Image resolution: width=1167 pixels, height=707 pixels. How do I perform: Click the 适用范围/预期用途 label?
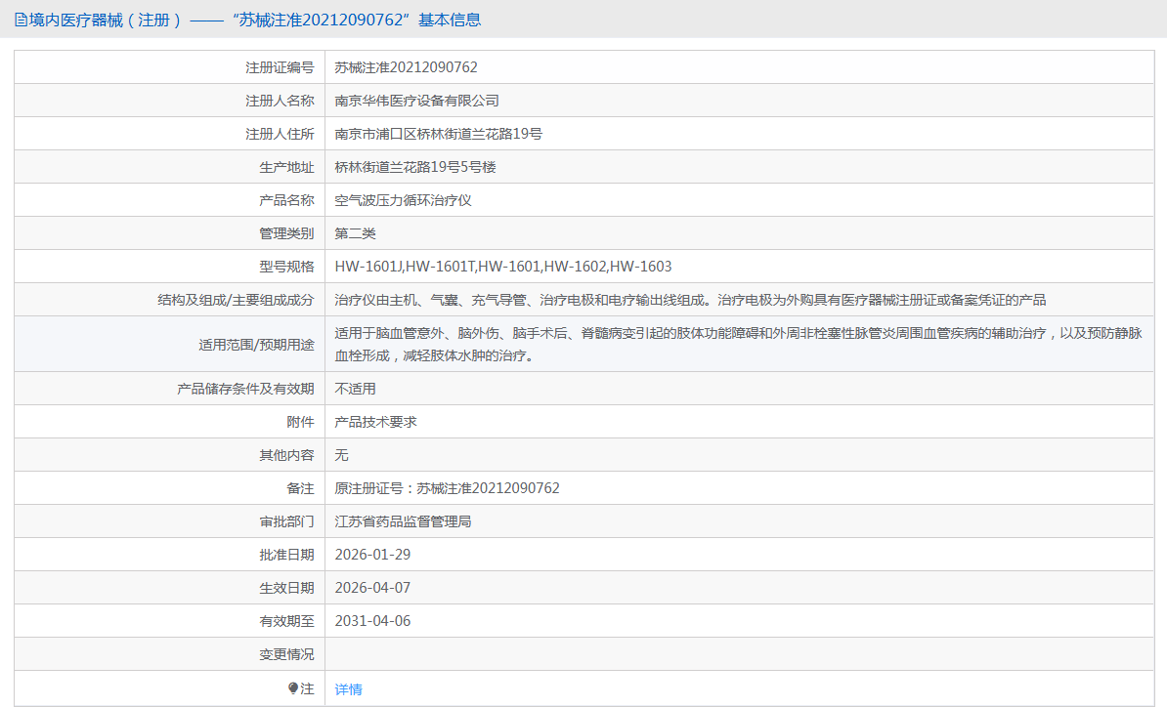256,344
